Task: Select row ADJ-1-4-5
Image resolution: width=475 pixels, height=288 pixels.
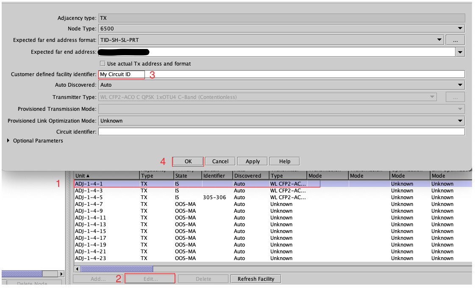Action: tap(272, 197)
